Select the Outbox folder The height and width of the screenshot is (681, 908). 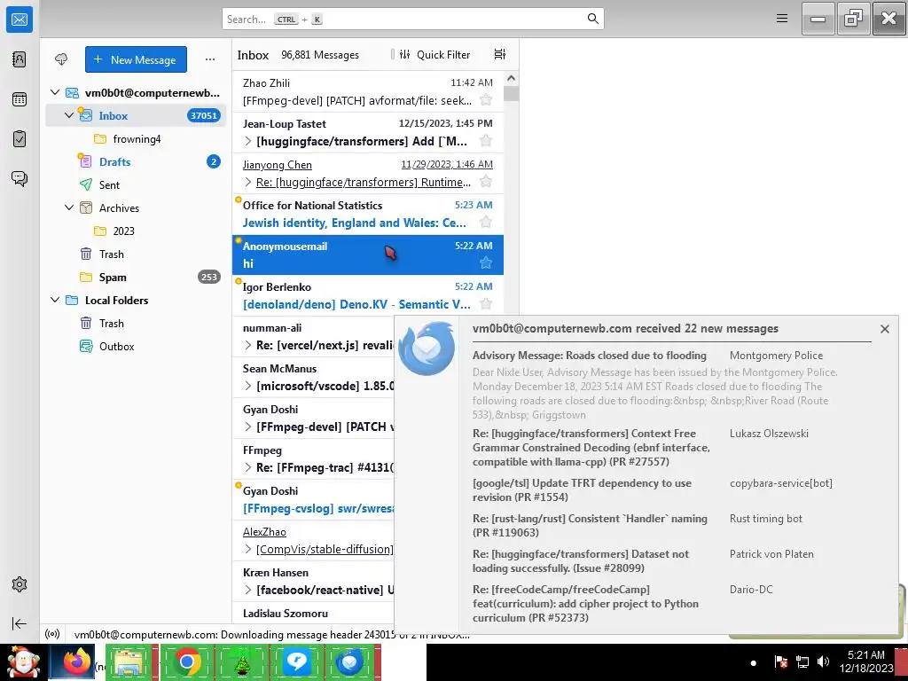click(136, 347)
